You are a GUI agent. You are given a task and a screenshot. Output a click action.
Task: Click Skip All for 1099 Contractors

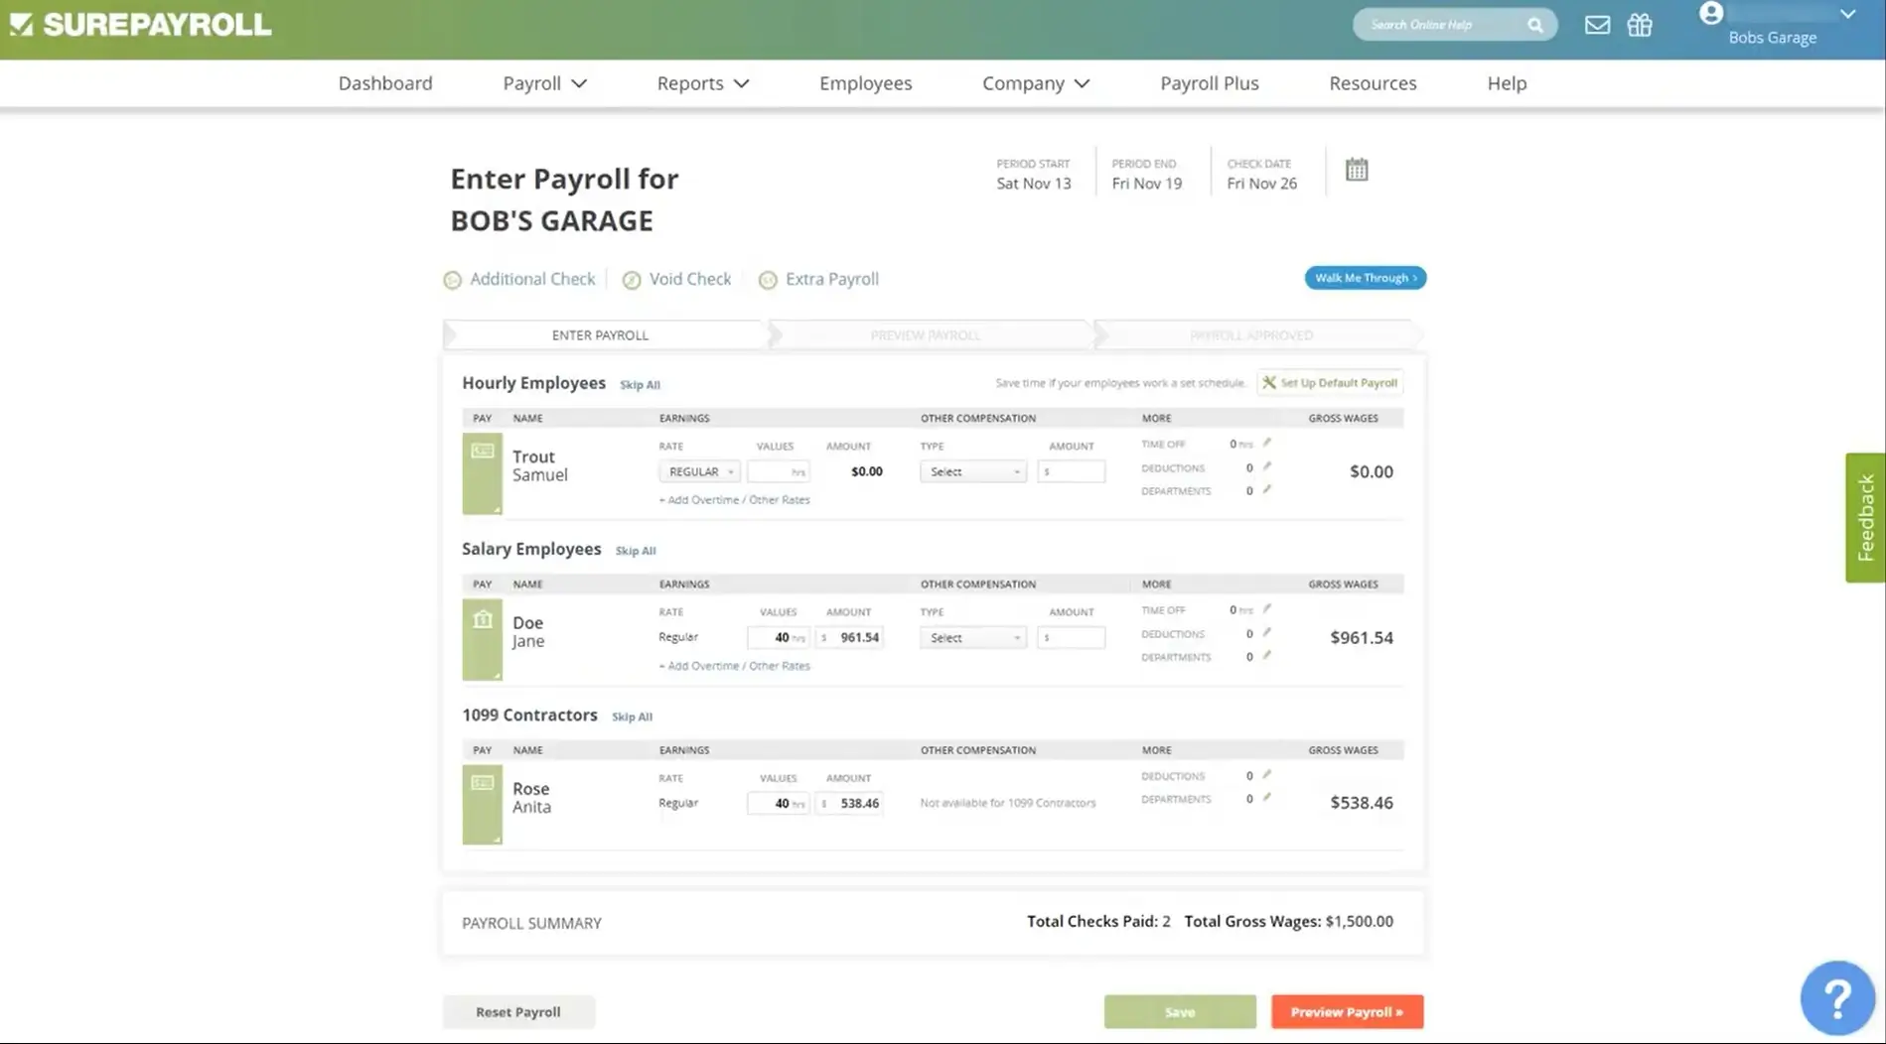[632, 717]
